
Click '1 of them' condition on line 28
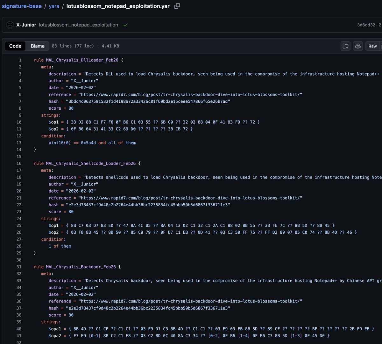[x=60, y=246]
